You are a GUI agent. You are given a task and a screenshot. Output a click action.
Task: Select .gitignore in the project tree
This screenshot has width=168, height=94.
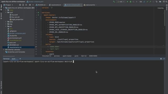coord(13,31)
